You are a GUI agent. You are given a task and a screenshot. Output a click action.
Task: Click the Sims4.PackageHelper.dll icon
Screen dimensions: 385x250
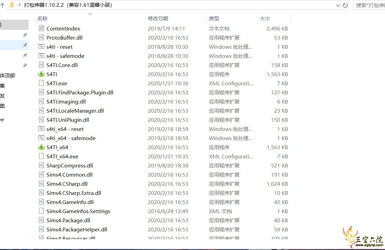pyautogui.click(x=41, y=229)
